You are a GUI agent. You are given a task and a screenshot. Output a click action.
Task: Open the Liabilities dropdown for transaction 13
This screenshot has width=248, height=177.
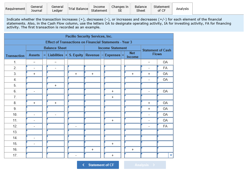55,132
